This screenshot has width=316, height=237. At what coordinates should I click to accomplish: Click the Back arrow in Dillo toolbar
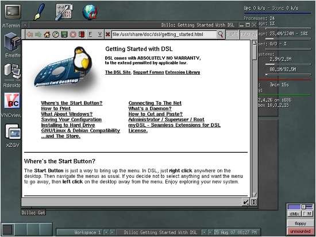pyautogui.click(x=30, y=34)
